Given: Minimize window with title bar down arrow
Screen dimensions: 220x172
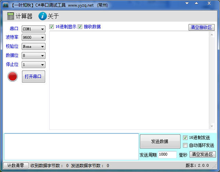Looking at the screenshot, I should pos(187,3).
